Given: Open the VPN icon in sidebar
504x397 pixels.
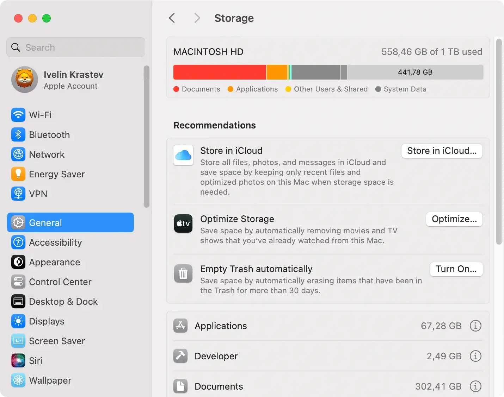Looking at the screenshot, I should click(18, 194).
